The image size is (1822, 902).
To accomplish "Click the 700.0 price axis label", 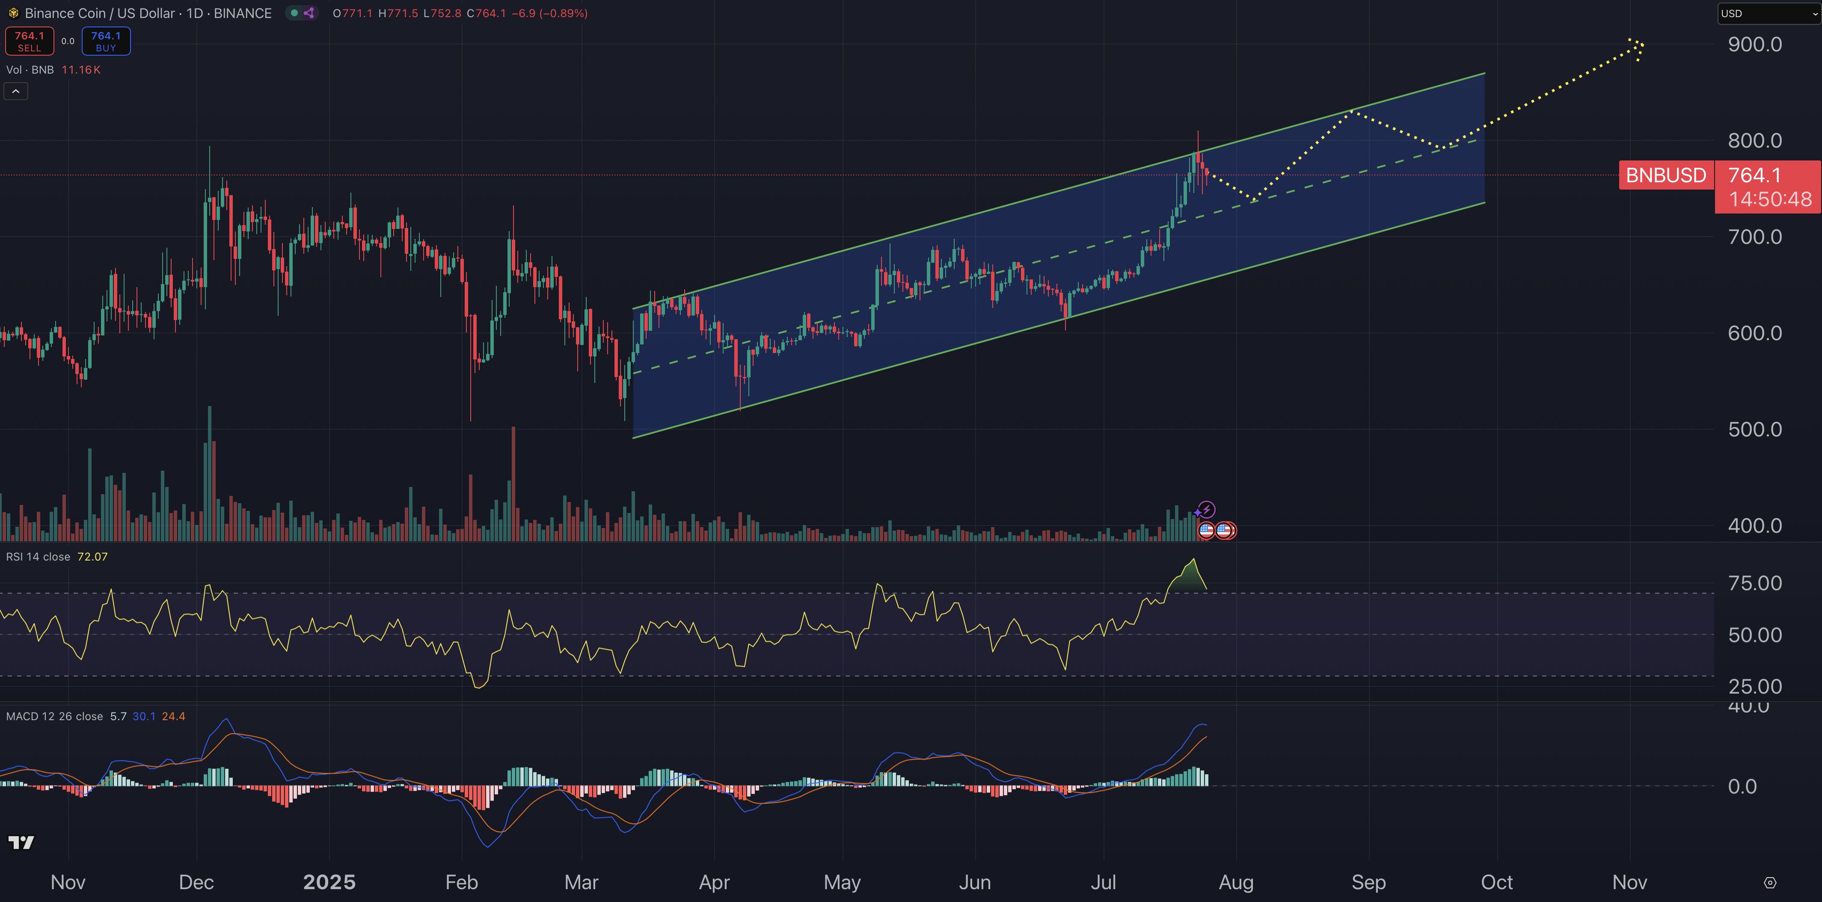I will point(1755,236).
